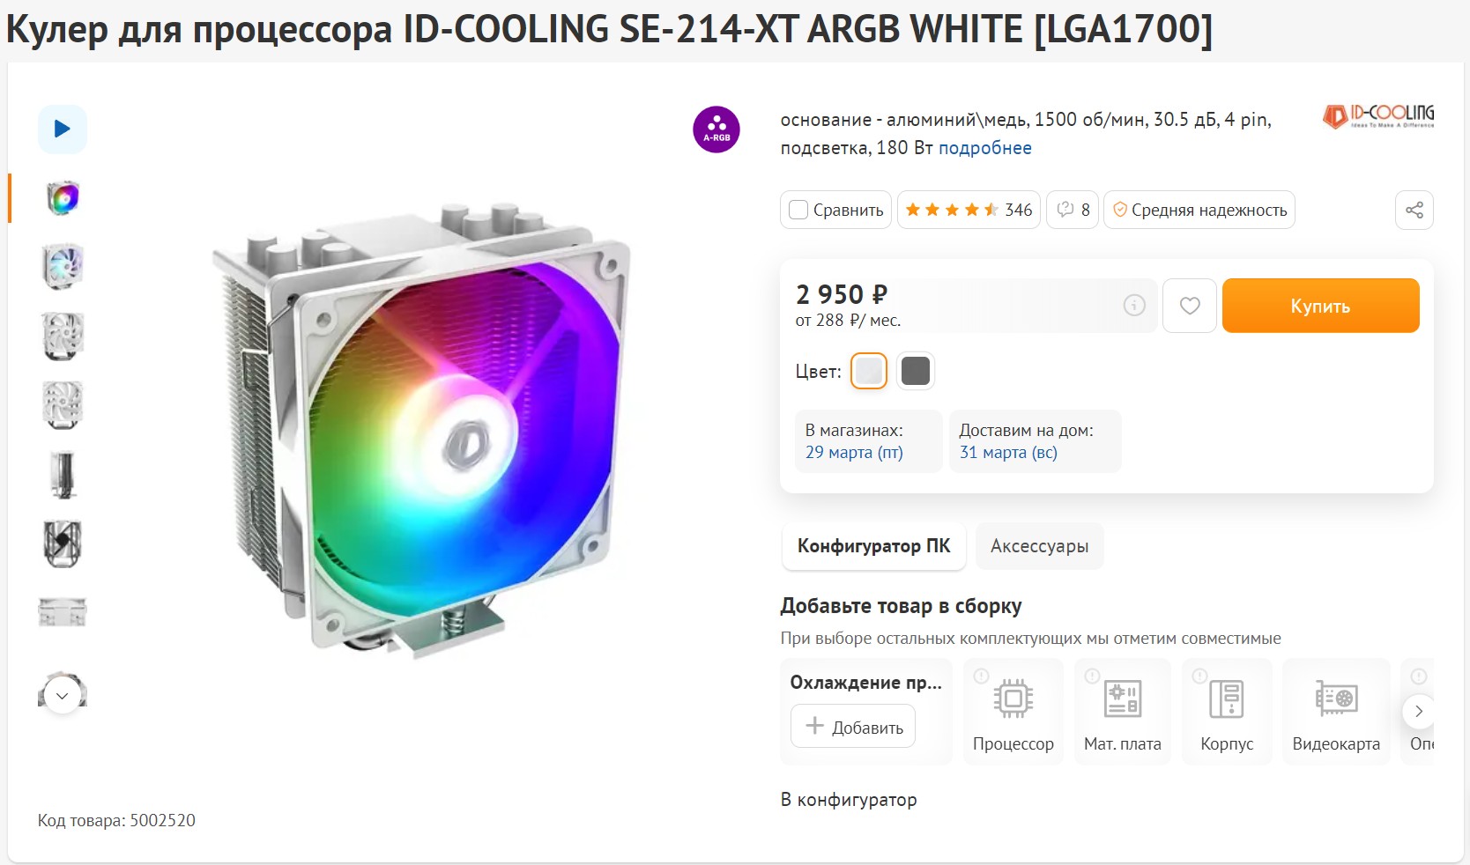Open the reviews comment icon
This screenshot has height=865, width=1470.
click(x=1065, y=210)
